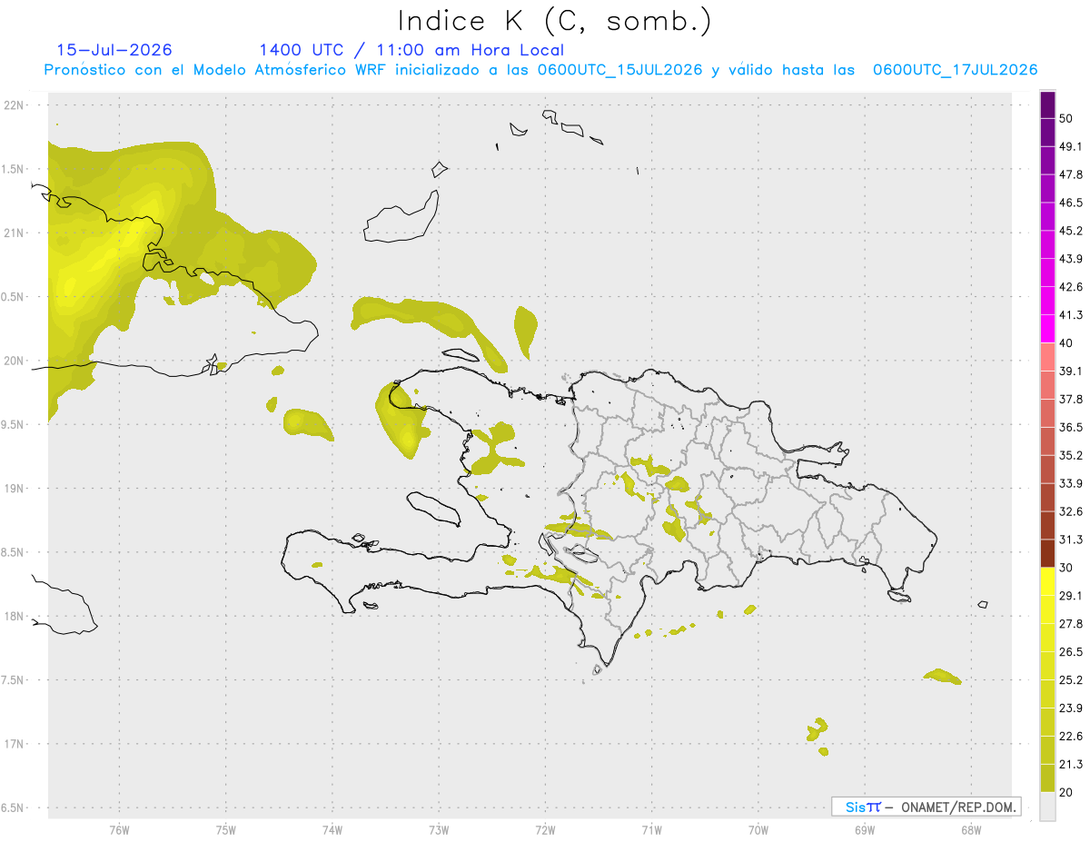1090x842 pixels.
Task: Select the "75W" longitude label
Action: (x=226, y=830)
